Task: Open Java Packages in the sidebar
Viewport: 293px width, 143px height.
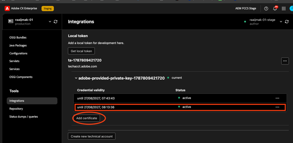Action: 18,45
